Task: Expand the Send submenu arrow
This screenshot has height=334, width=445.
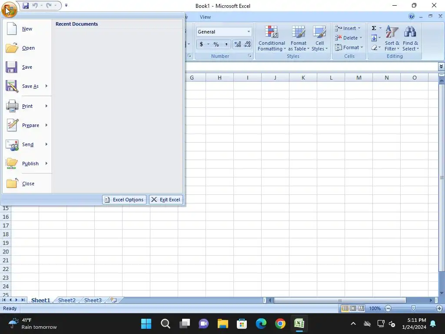Action: click(46, 144)
